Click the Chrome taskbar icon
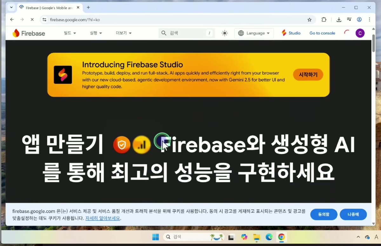Image resolution: width=381 pixels, height=246 pixels. point(281,237)
